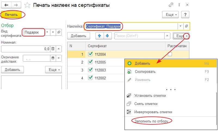Screen dimensions: 219x132
Task: Uncheck certificate 112005
Action: coord(90,62)
